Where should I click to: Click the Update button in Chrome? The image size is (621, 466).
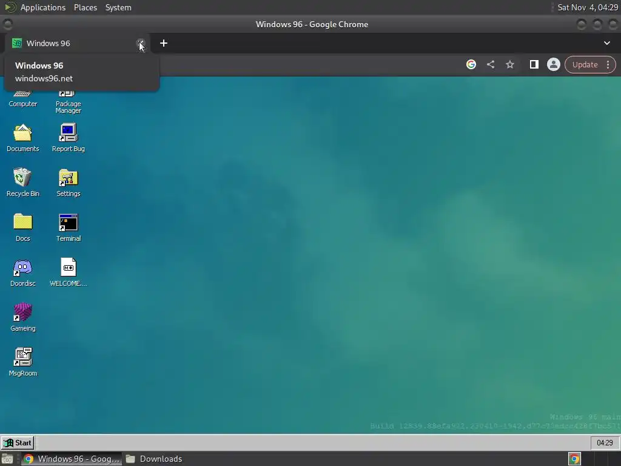pyautogui.click(x=585, y=64)
